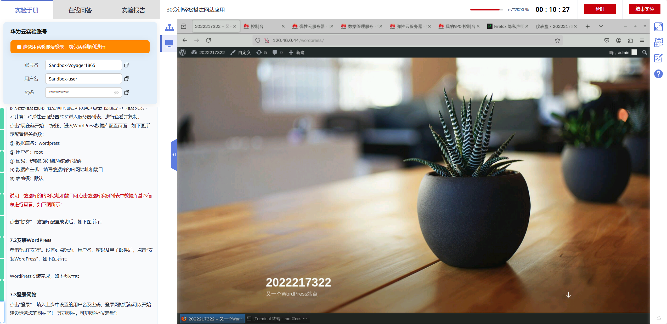The image size is (667, 324).
Task: Click the 结束实验 end experiment button
Action: coord(644,9)
